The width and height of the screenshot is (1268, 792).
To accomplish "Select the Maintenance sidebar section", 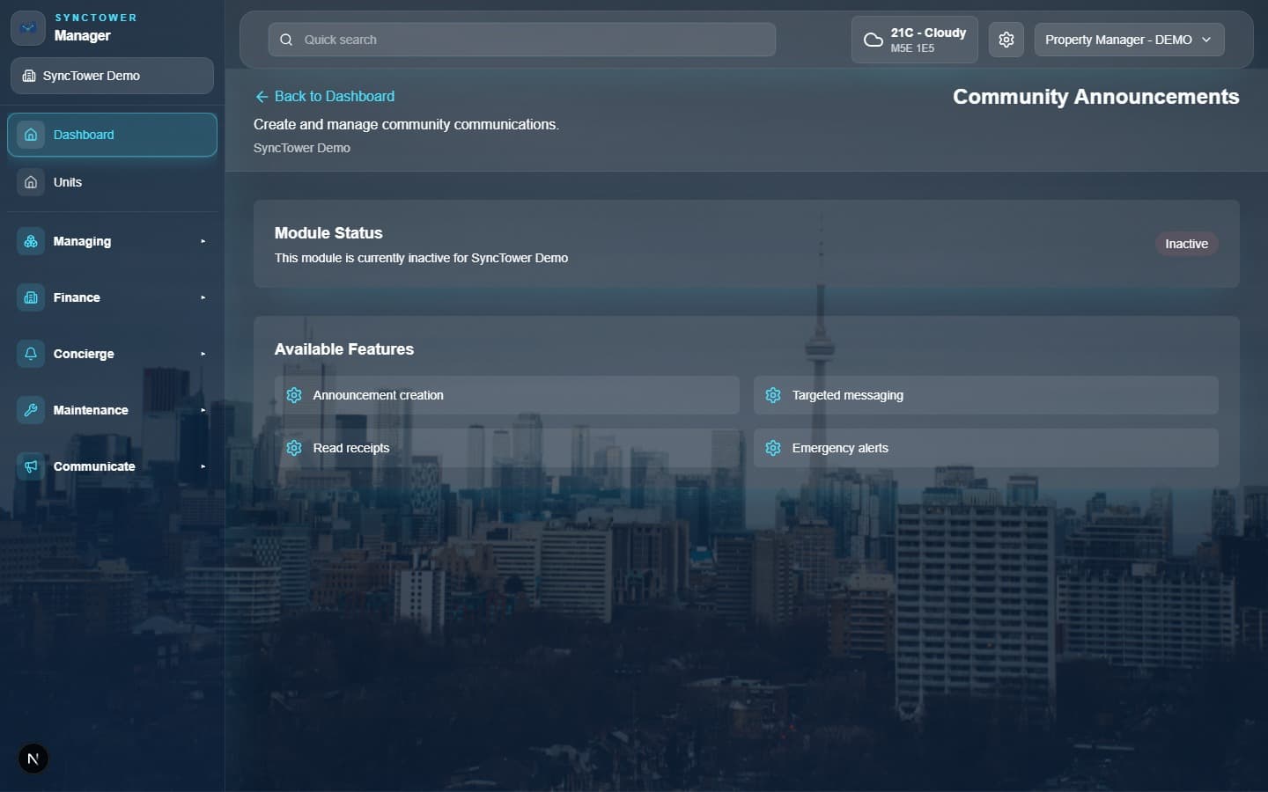I will (112, 410).
